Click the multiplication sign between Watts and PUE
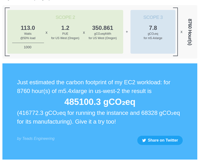Image resolution: width=199 pixels, height=161 pixels. (x=46, y=33)
